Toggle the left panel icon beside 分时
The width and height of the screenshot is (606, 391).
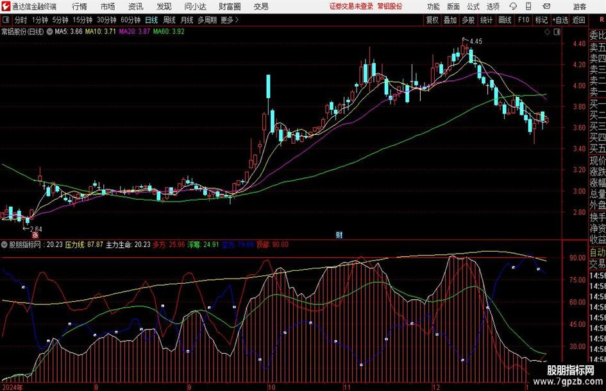coord(6,20)
